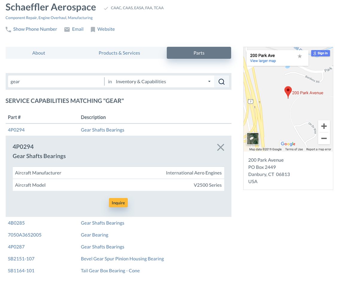
Task: Sign in to Google Maps
Action: pyautogui.click(x=320, y=53)
